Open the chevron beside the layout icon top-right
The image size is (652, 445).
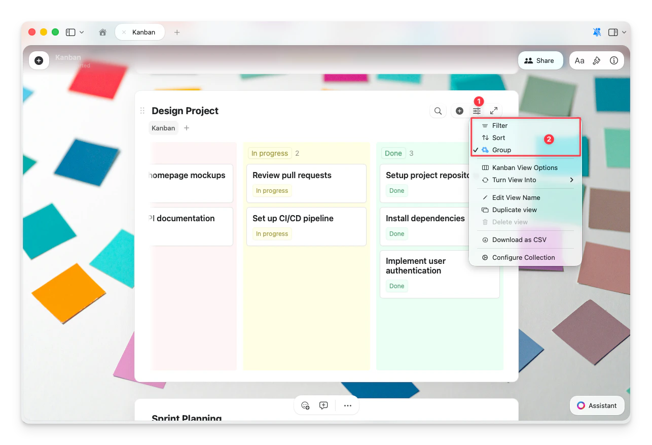point(624,32)
